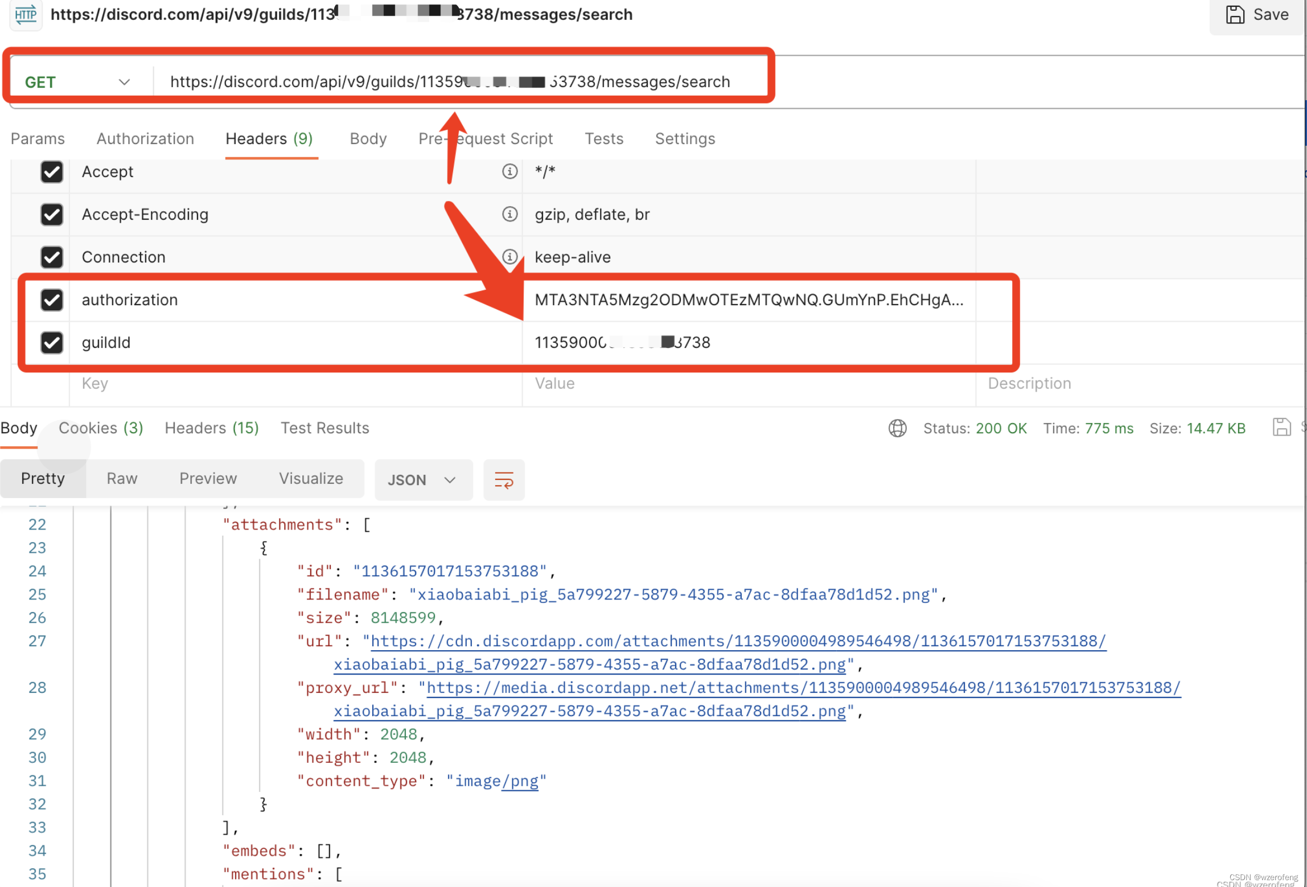Image resolution: width=1307 pixels, height=887 pixels.
Task: Select the Headers (9) request tab
Action: (269, 139)
